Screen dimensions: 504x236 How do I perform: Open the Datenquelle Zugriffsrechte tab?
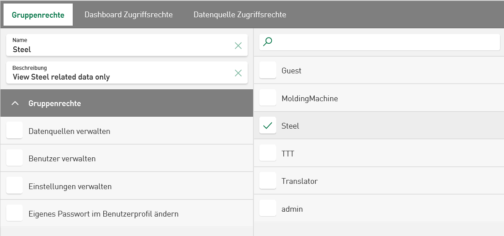click(x=240, y=15)
